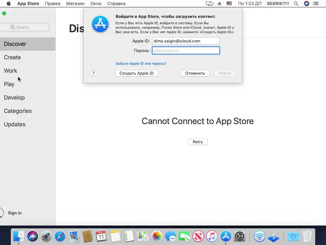Open News from the Dock
326x245 pixels.
tap(198, 236)
